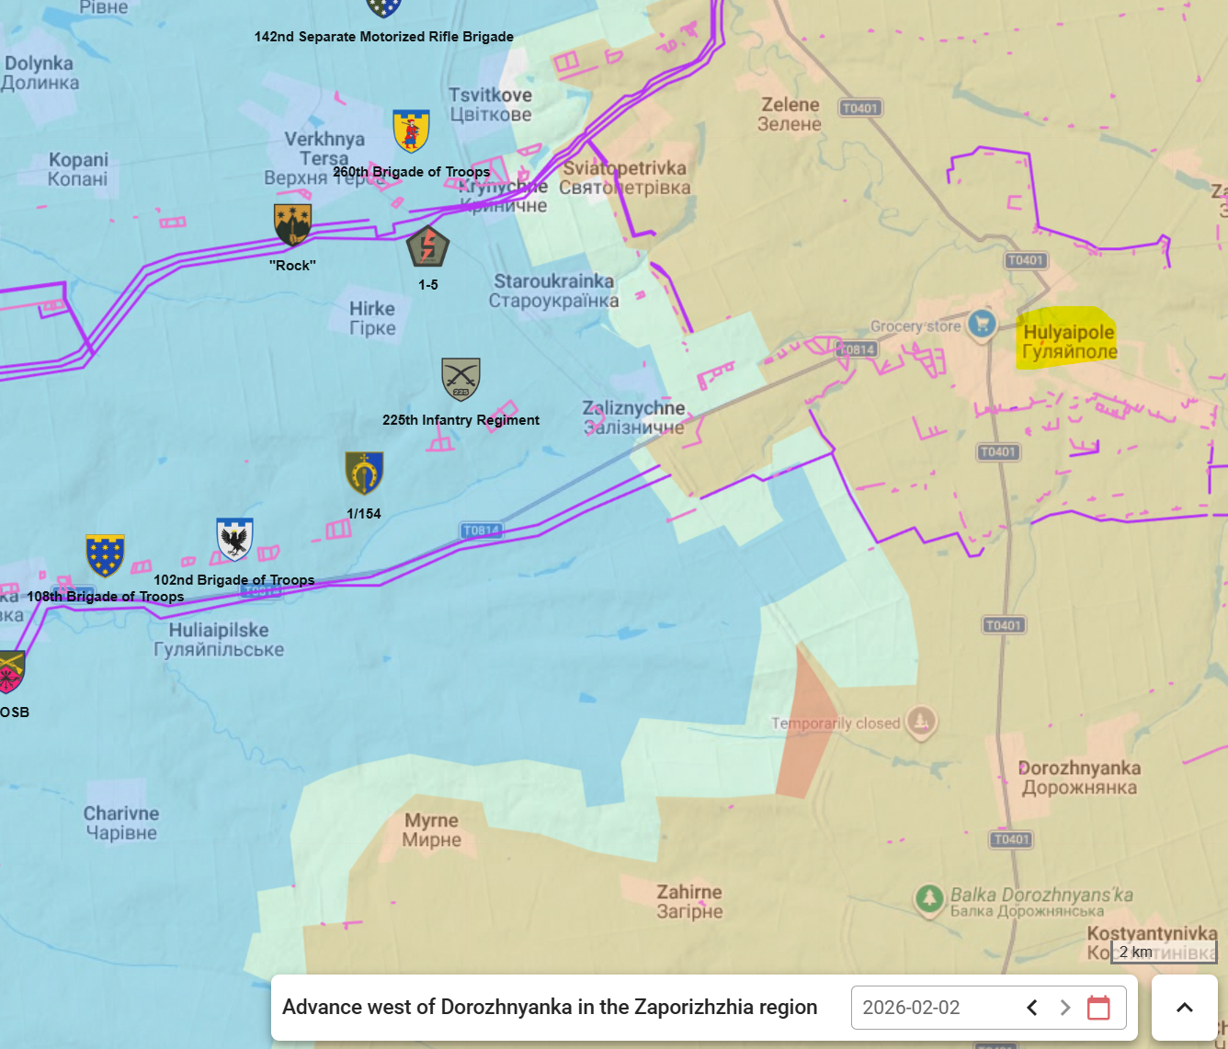The image size is (1228, 1049).
Task: Click the 2026-02-02 date field
Action: [x=989, y=1008]
